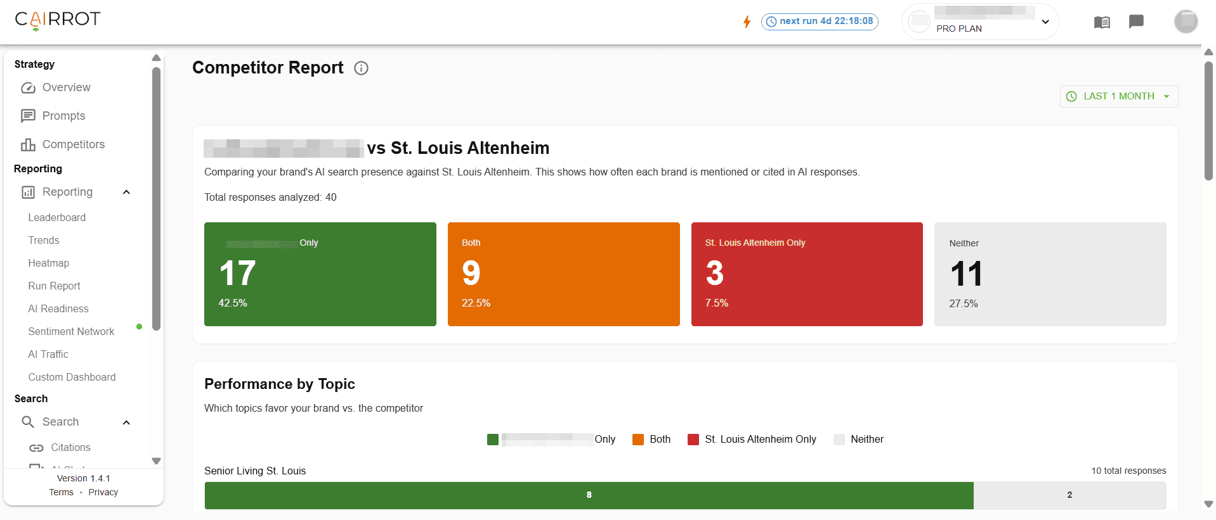Click the next run countdown badge
Screen dimensions: 1216x520
pyautogui.click(x=820, y=22)
